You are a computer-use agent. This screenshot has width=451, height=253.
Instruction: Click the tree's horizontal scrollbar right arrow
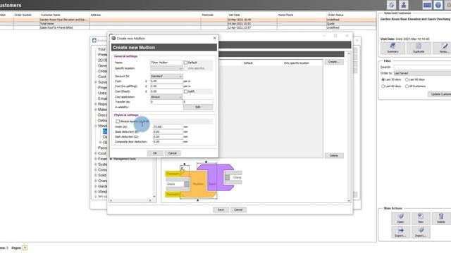click(150, 200)
